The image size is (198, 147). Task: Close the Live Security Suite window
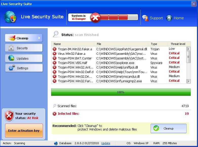[194, 4]
